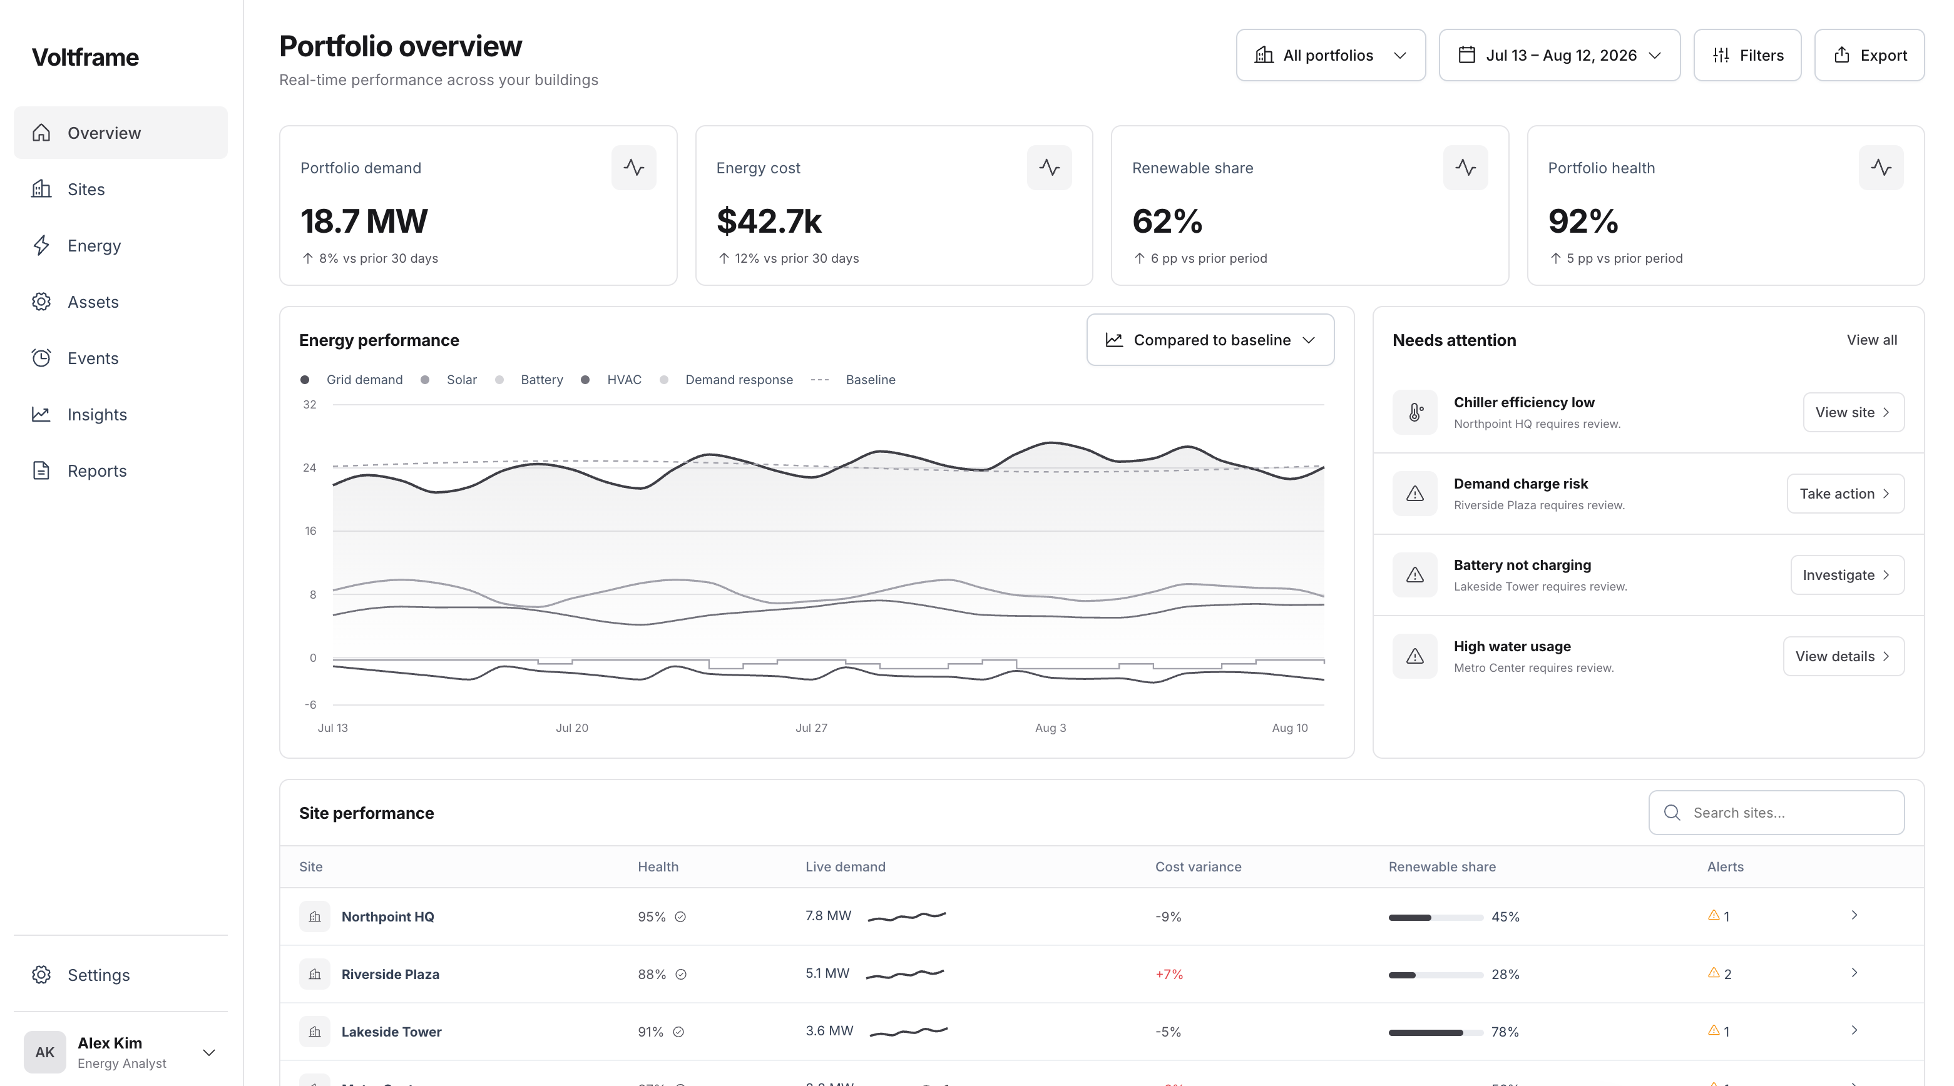The width and height of the screenshot is (1954, 1086).
Task: Click the building icon next to Riverside Plaza
Action: 315,975
